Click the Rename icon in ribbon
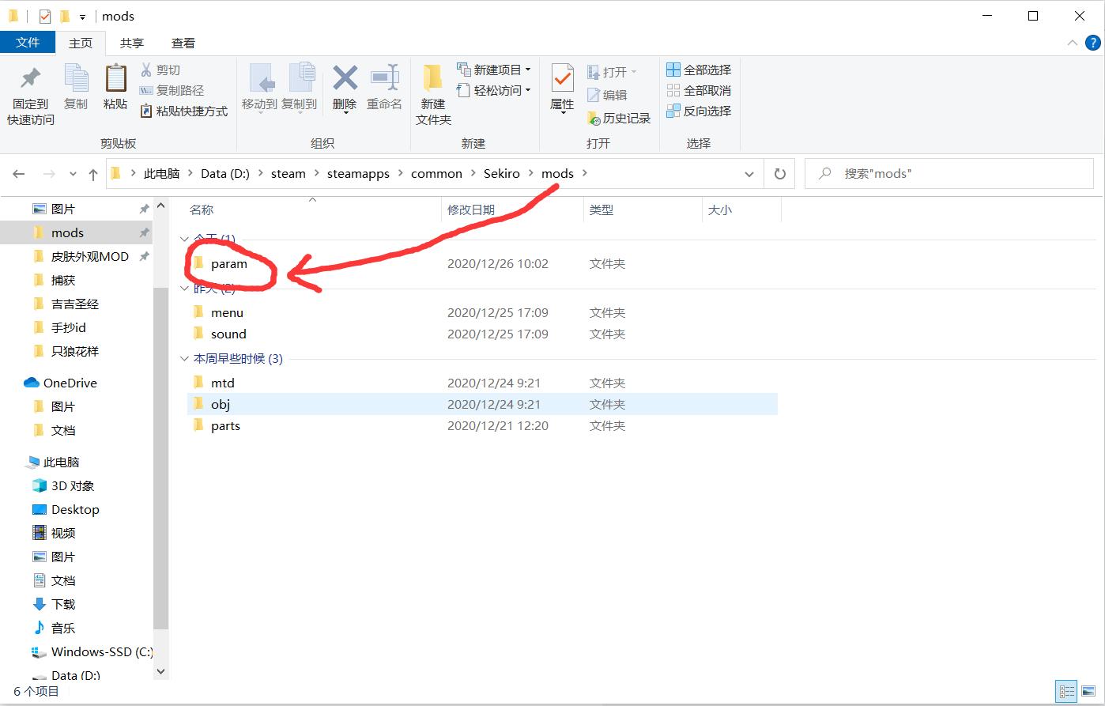The height and width of the screenshot is (706, 1105). [x=385, y=79]
